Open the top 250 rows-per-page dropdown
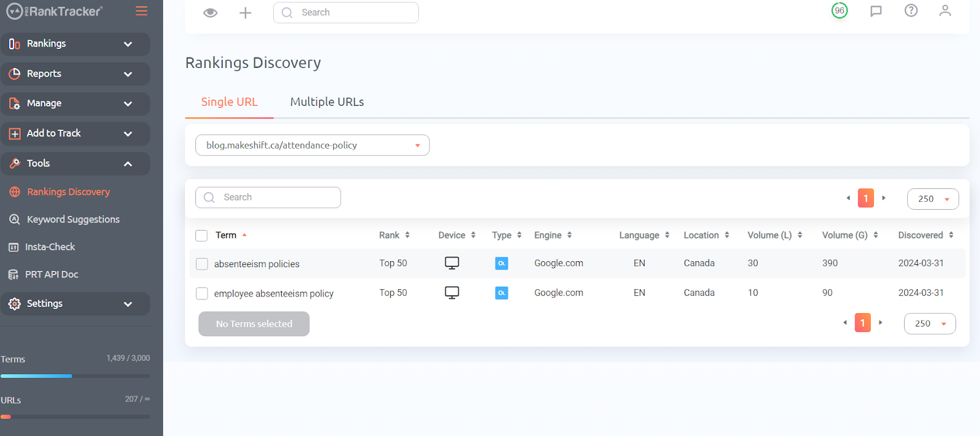Screen dimensions: 980x436 coord(933,199)
